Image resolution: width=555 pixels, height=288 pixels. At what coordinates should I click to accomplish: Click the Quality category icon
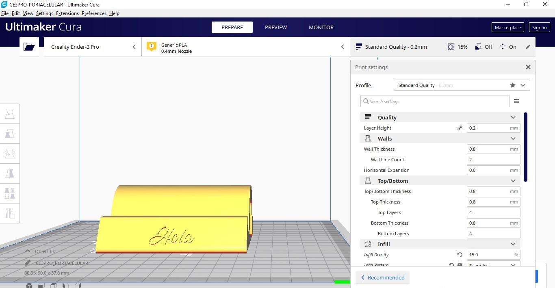pyautogui.click(x=368, y=117)
